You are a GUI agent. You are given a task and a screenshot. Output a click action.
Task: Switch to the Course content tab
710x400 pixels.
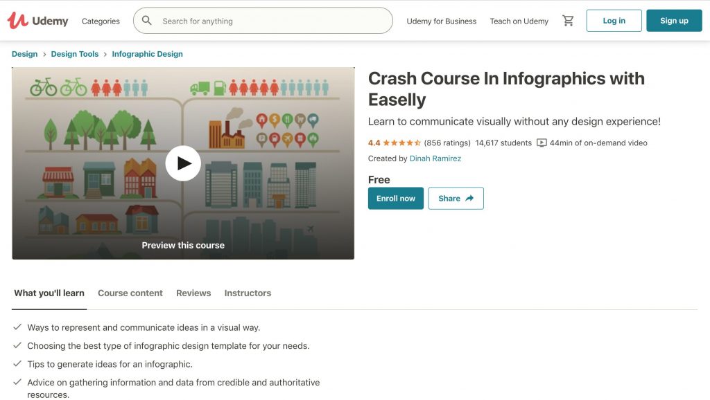[x=130, y=293]
